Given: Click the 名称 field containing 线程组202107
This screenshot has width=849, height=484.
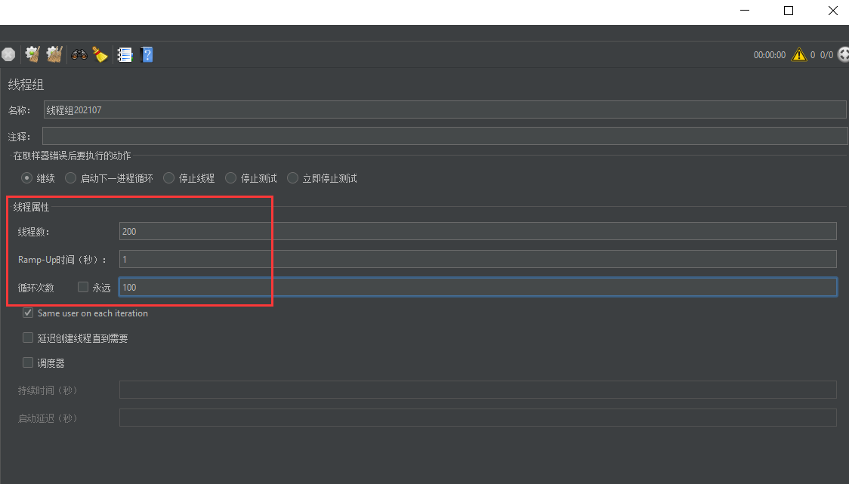Looking at the screenshot, I should [445, 110].
